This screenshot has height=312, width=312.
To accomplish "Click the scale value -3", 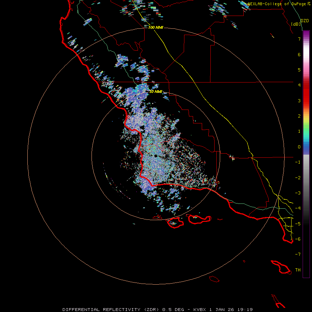I will click(x=298, y=193).
